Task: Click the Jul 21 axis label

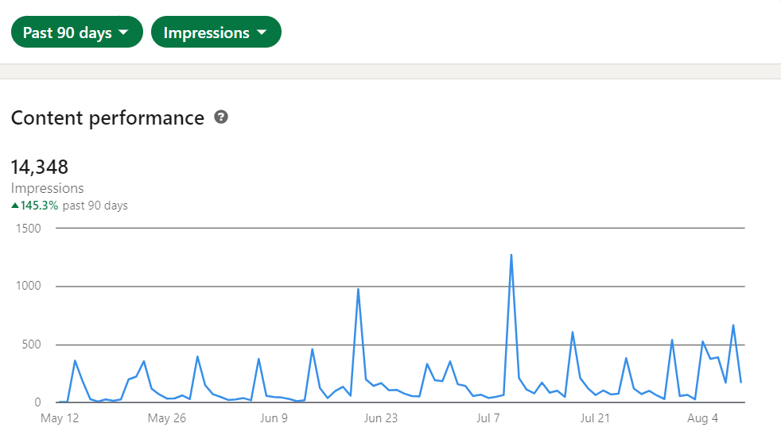Action: tap(595, 418)
